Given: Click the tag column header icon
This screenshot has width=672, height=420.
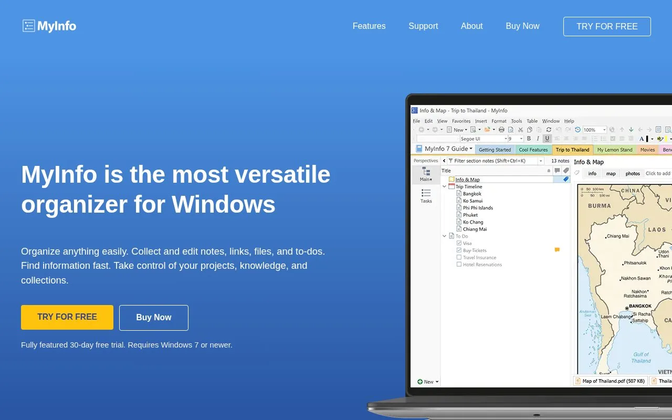Looking at the screenshot, I should 565,171.
